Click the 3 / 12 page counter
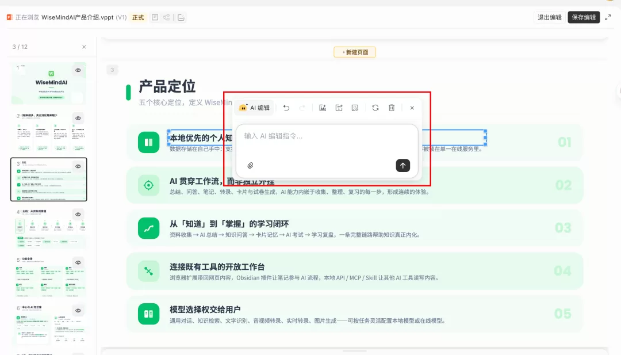 20,47
